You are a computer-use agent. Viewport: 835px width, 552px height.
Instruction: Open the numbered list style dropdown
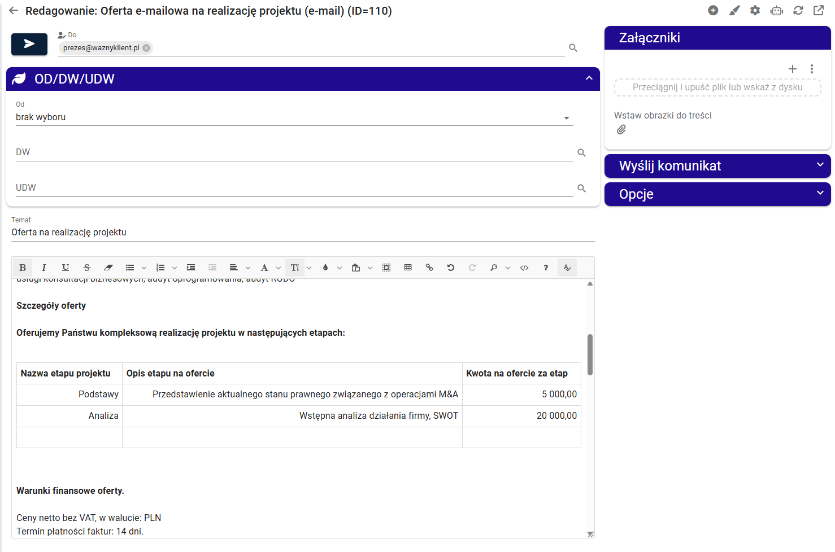point(175,268)
